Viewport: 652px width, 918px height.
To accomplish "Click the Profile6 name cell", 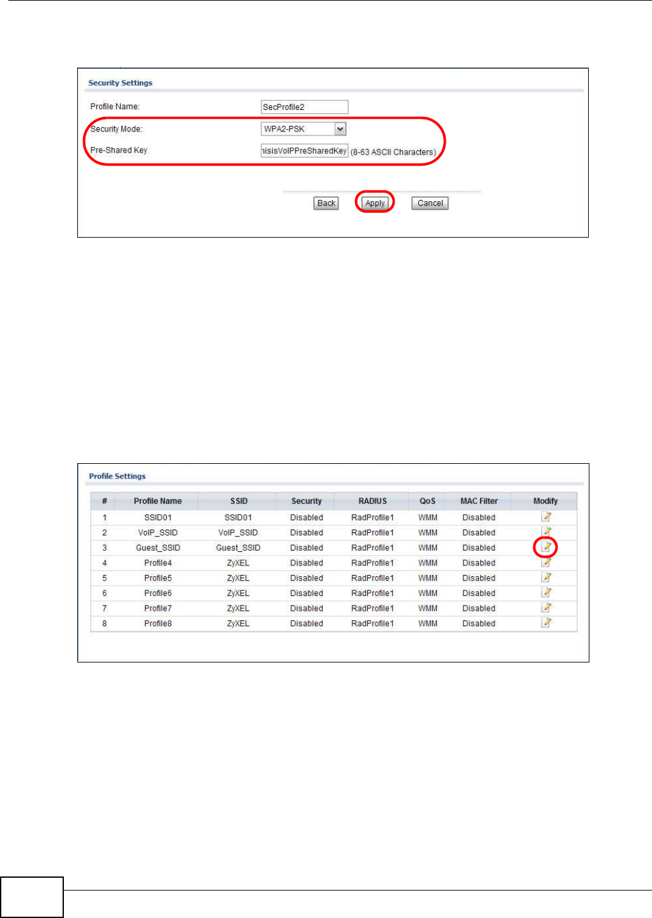I will tap(158, 593).
